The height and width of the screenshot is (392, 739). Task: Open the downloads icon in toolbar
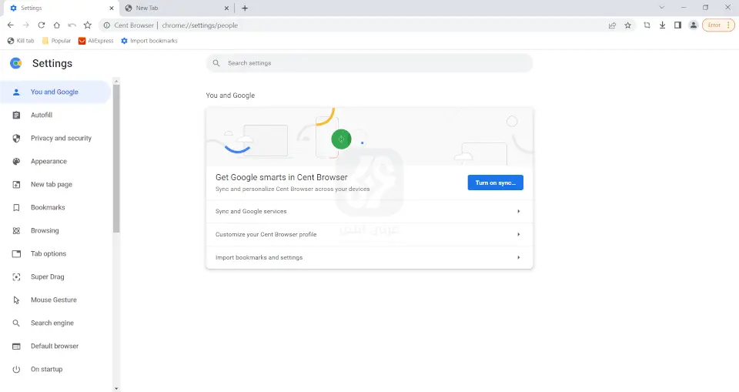coord(662,25)
